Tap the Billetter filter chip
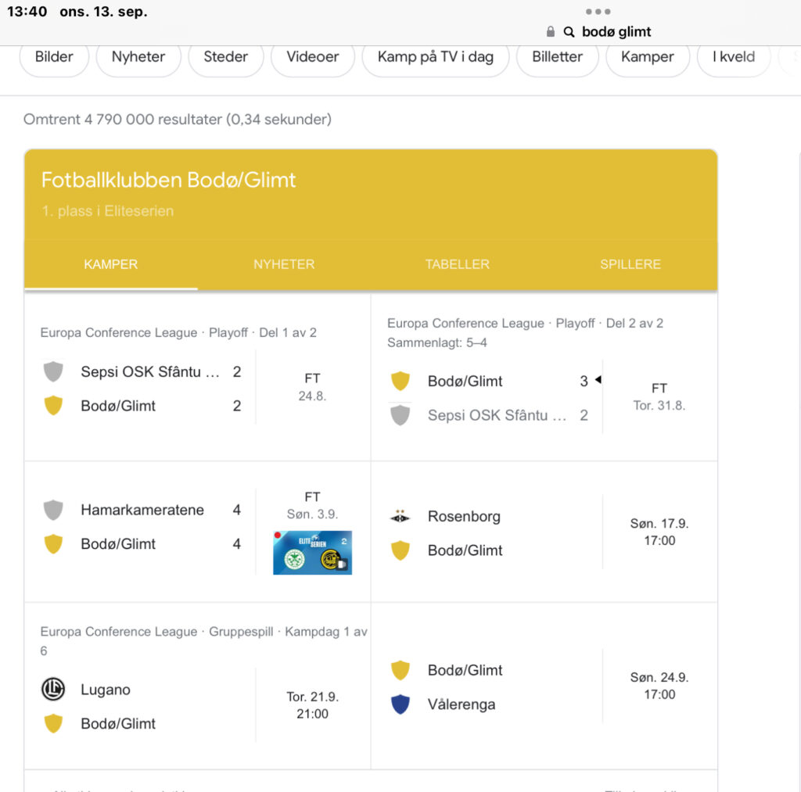The image size is (801, 792). [x=557, y=56]
